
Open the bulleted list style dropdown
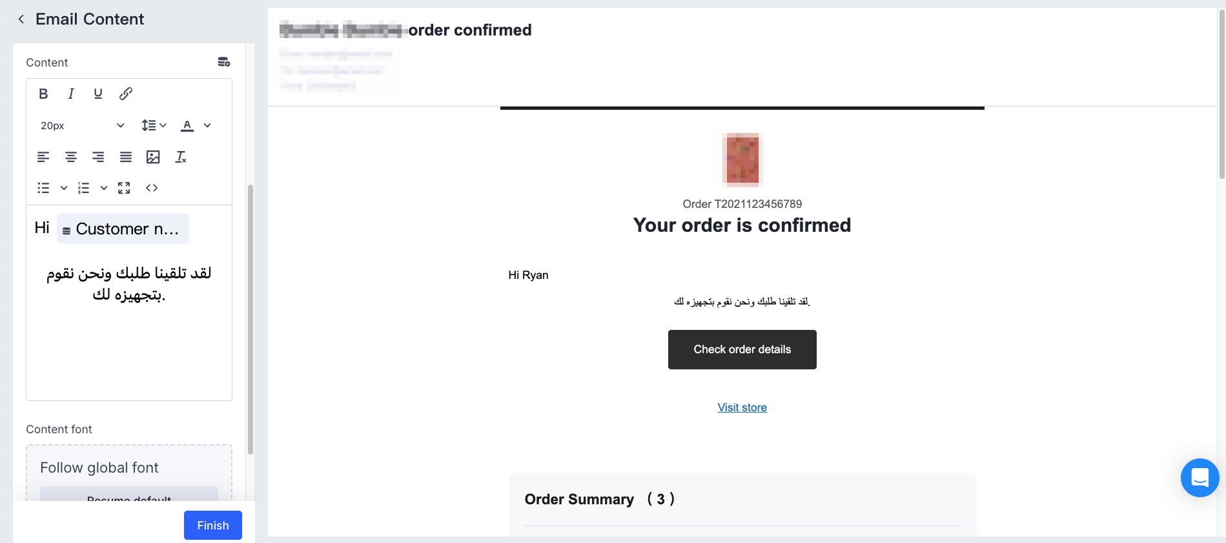63,188
